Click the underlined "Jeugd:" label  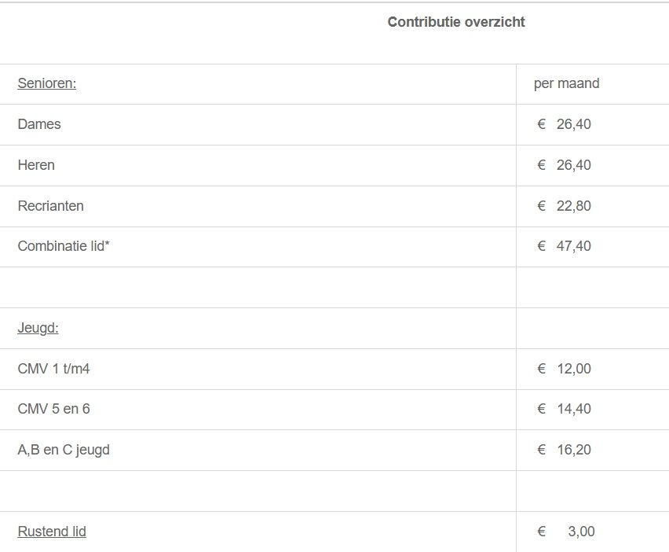coord(38,328)
